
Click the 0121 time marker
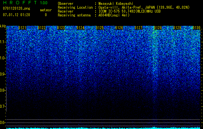[x=22, y=28]
